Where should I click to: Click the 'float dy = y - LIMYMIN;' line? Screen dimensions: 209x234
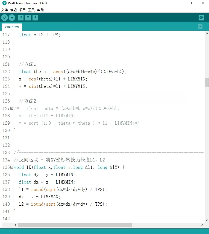tap(47, 175)
